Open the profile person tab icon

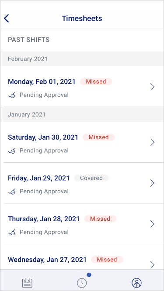136,283
